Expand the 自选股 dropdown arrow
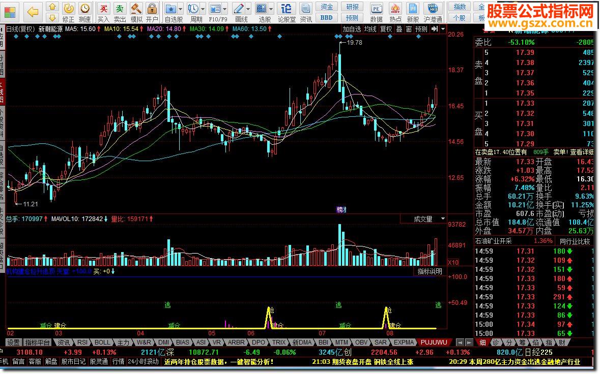 click(x=180, y=9)
